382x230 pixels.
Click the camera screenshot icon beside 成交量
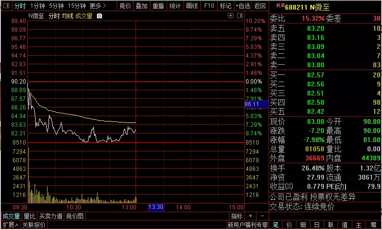tap(99, 16)
